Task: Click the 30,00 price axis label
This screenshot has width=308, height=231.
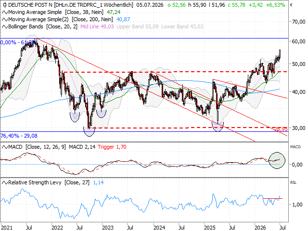Action: [x=298, y=128]
